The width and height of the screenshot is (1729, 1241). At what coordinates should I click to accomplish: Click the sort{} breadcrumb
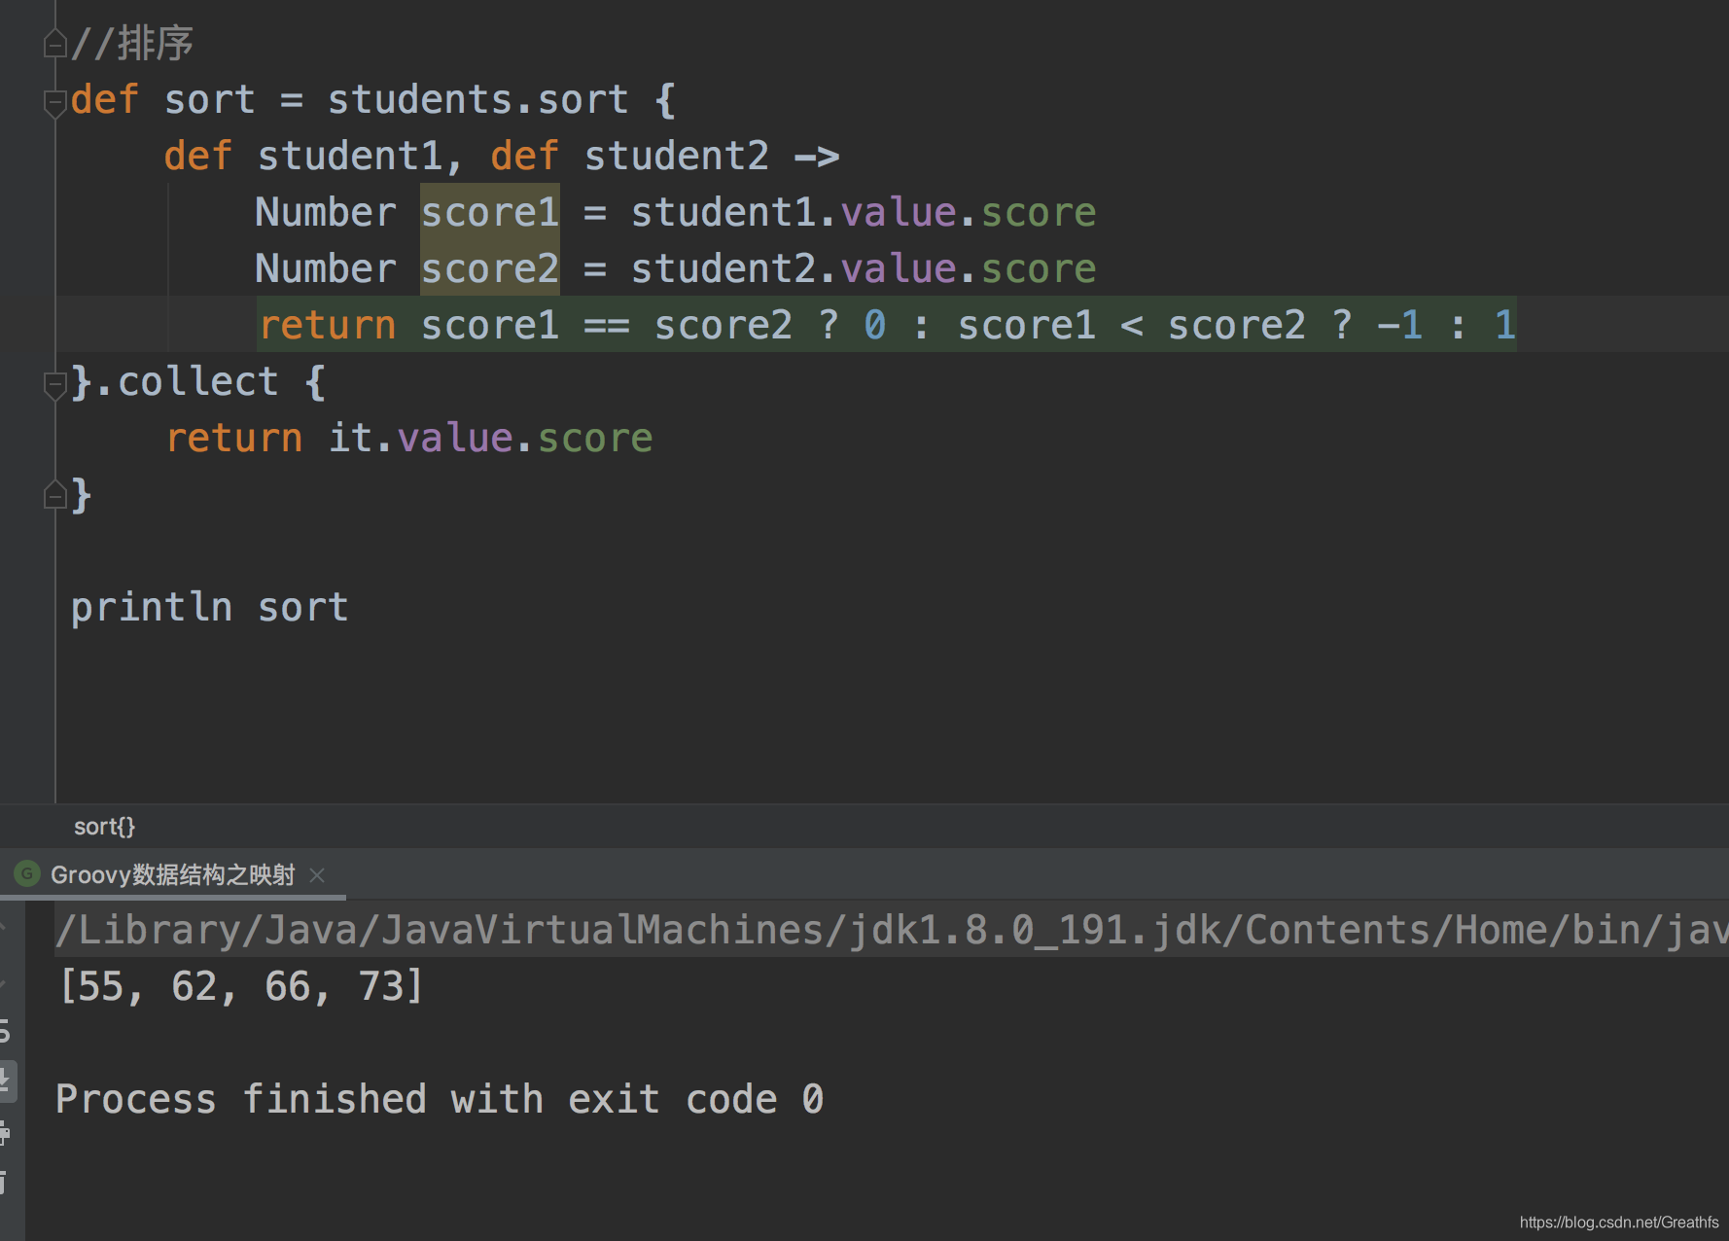click(x=104, y=827)
